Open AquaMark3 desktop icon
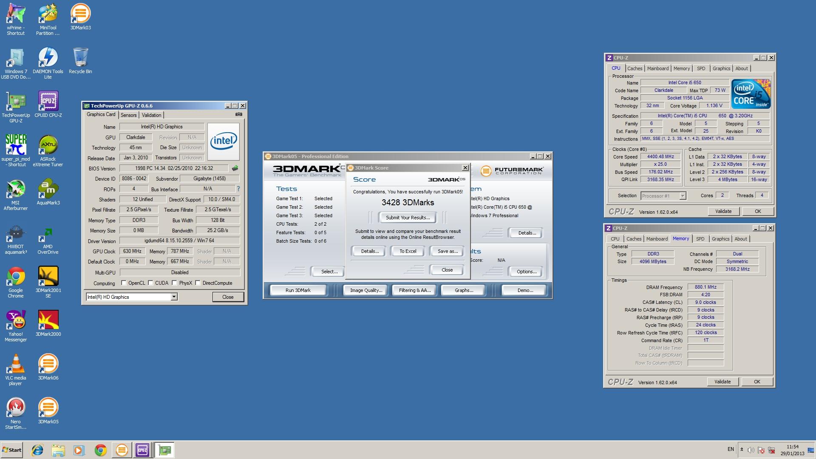Screen dimensions: 816x459 [x=48, y=192]
